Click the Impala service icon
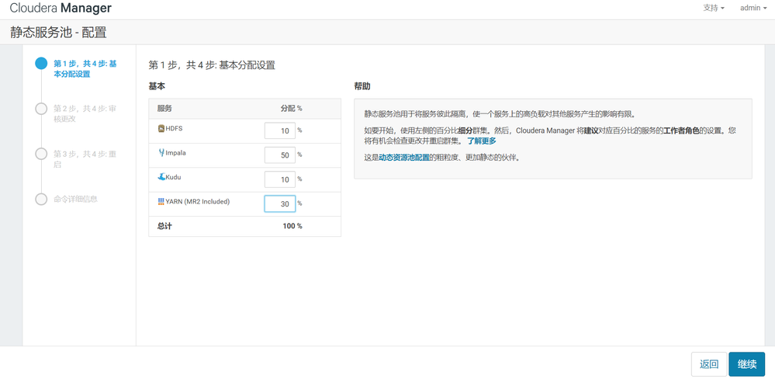 161,153
